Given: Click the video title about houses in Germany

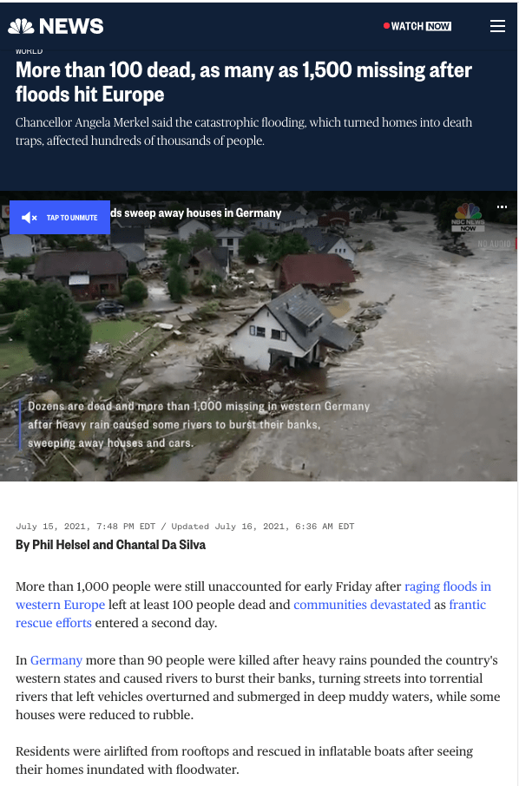Looking at the screenshot, I should click(195, 213).
